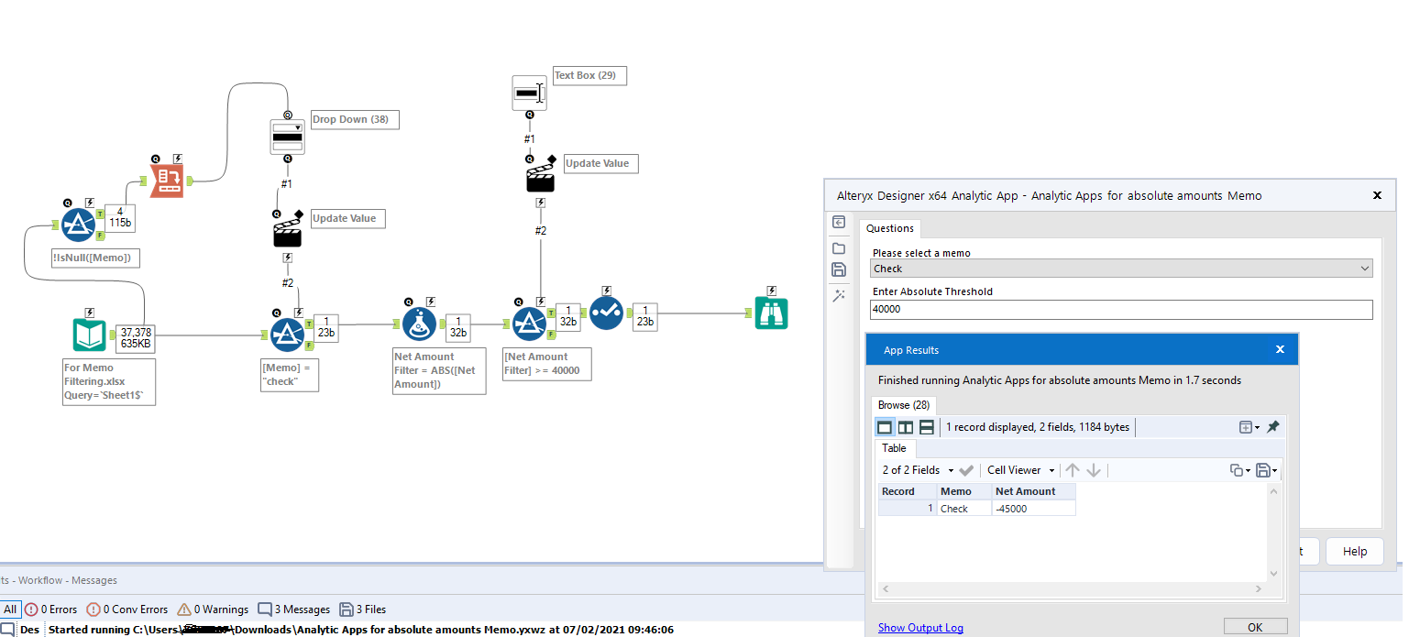The height and width of the screenshot is (637, 1409).
Task: Select the Filter tool labeled Memo equals check
Action: [x=287, y=334]
